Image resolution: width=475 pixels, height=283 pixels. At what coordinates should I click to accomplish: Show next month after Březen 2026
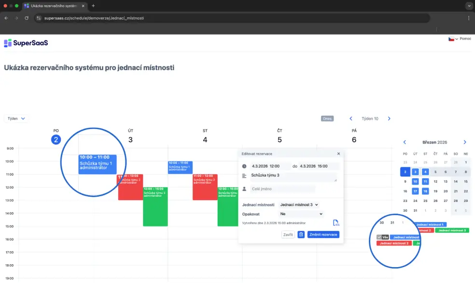click(x=465, y=142)
